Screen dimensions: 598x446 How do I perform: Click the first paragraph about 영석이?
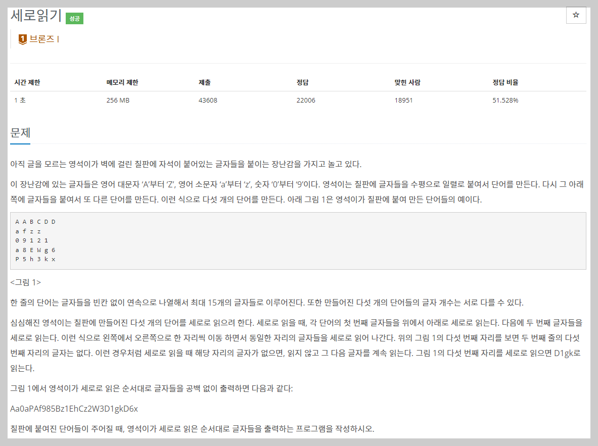(186, 164)
